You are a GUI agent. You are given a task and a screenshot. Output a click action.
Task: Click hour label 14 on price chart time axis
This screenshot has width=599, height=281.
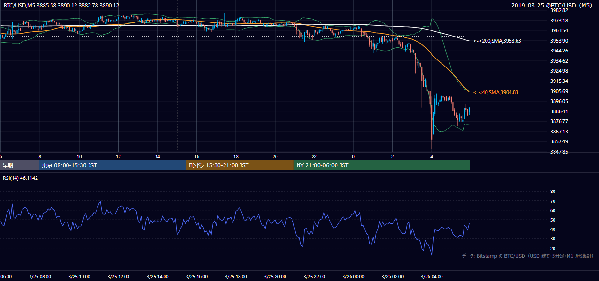(157, 156)
